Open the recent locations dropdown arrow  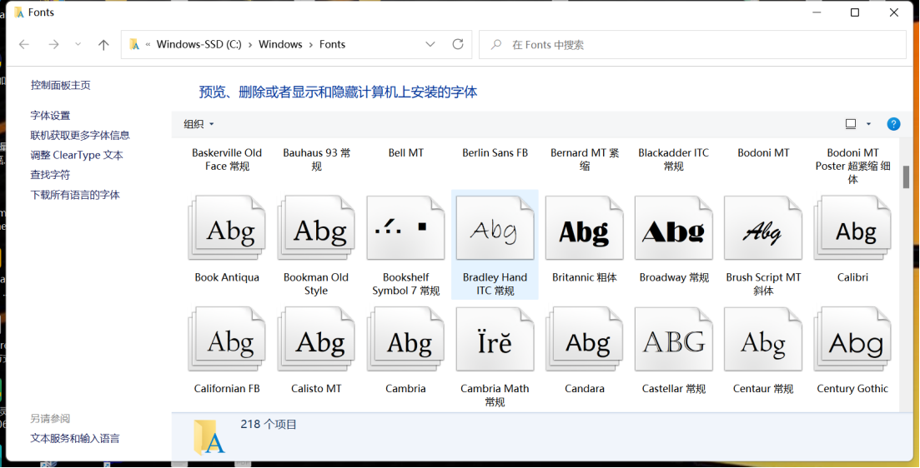click(x=78, y=44)
